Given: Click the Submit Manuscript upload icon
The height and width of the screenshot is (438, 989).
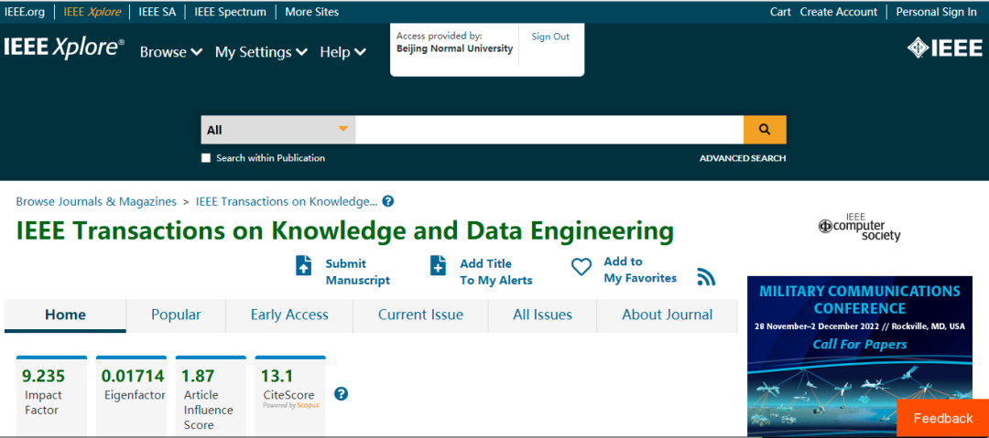Looking at the screenshot, I should [304, 265].
